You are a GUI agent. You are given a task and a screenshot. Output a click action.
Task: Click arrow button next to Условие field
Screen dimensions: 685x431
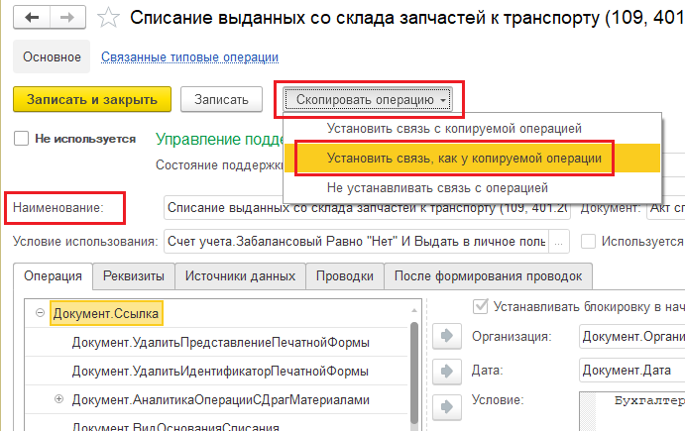[447, 407]
